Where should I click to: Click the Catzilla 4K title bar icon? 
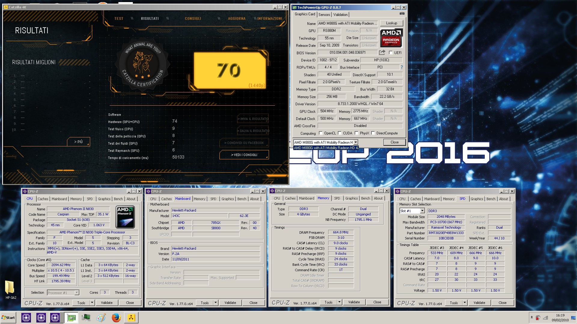(6, 7)
